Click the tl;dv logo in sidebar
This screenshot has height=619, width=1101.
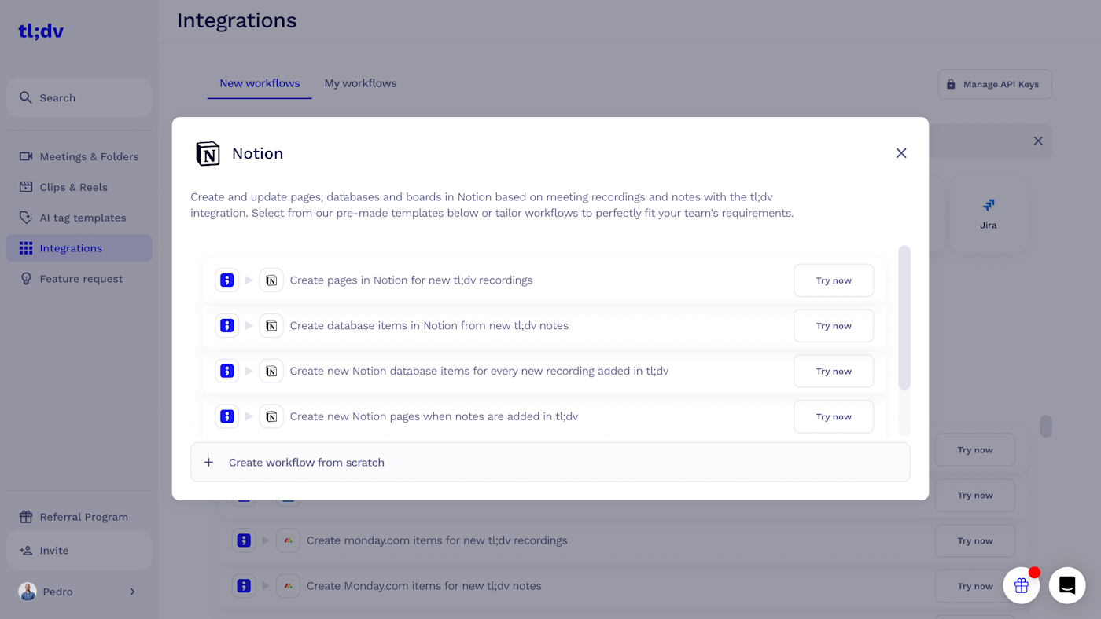[x=41, y=31]
